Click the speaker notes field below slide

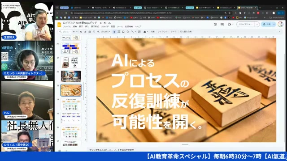click(185, 150)
